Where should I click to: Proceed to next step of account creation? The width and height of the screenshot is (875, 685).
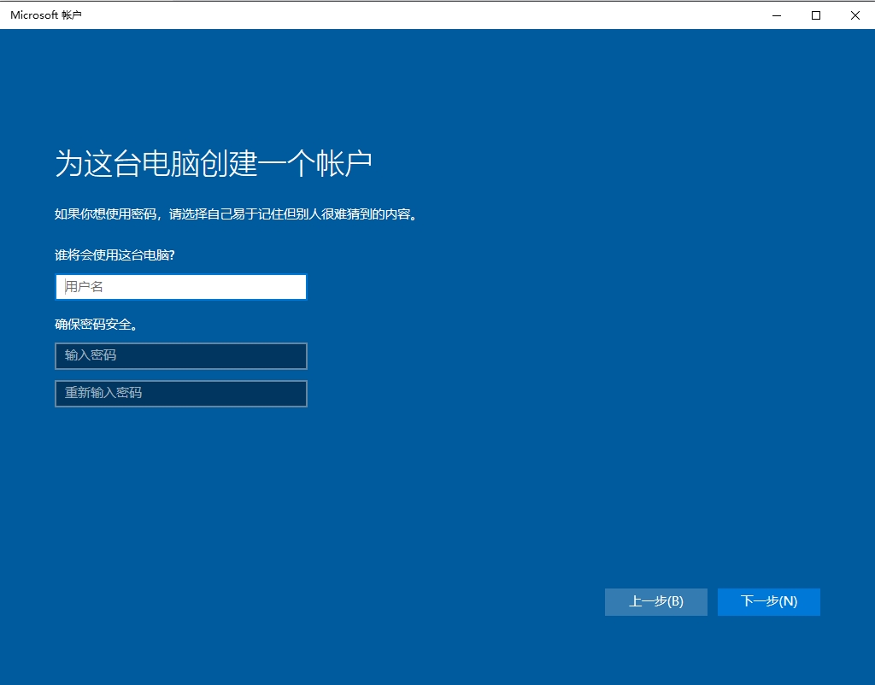768,601
